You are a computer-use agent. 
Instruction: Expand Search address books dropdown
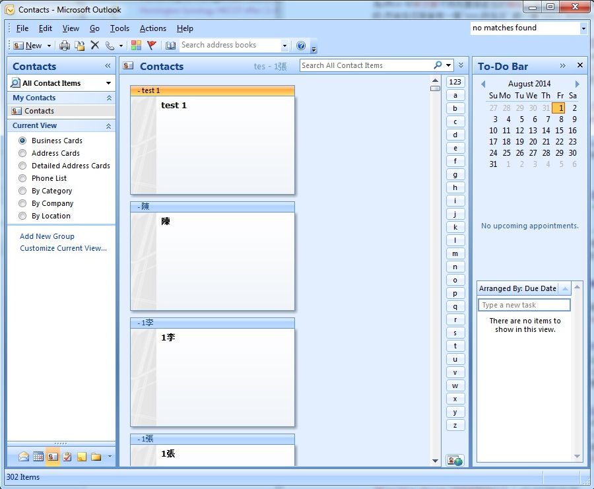tap(284, 46)
